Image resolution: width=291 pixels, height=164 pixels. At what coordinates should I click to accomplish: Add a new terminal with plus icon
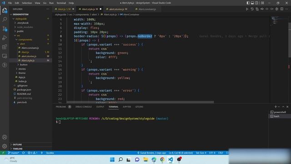(276, 107)
